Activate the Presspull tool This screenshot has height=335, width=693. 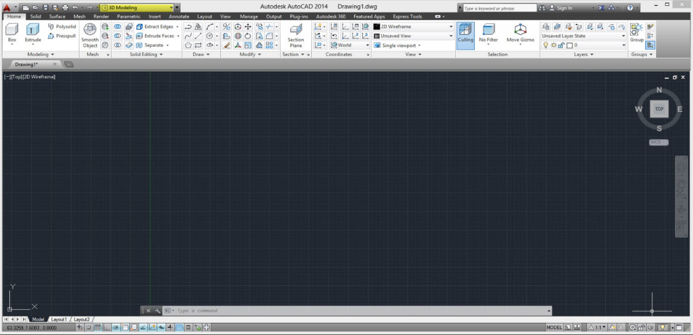[62, 36]
